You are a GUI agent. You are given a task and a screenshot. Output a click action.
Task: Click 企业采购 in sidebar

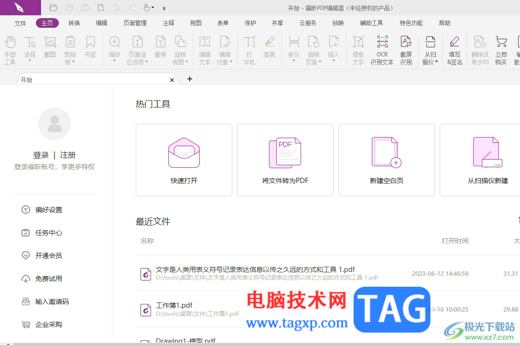click(42, 324)
